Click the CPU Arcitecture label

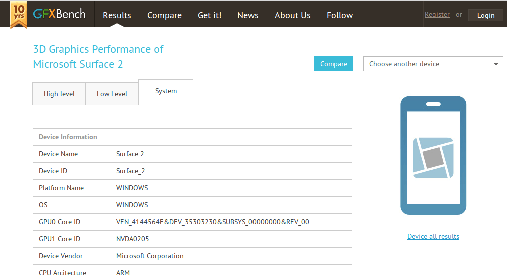63,273
